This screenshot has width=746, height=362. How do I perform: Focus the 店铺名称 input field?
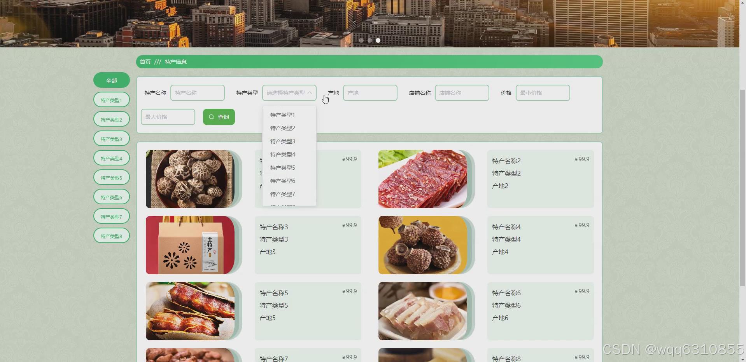click(462, 93)
